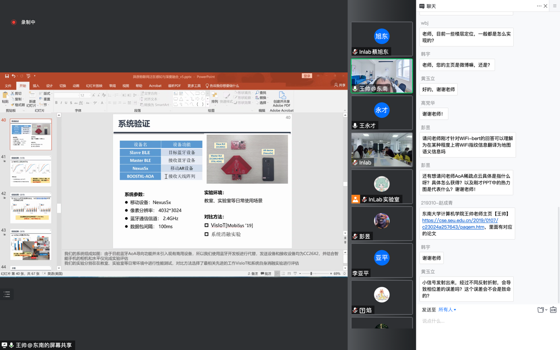560x350 pixels.
Task: Toggle the Comments pane in status bar
Action: (266, 274)
